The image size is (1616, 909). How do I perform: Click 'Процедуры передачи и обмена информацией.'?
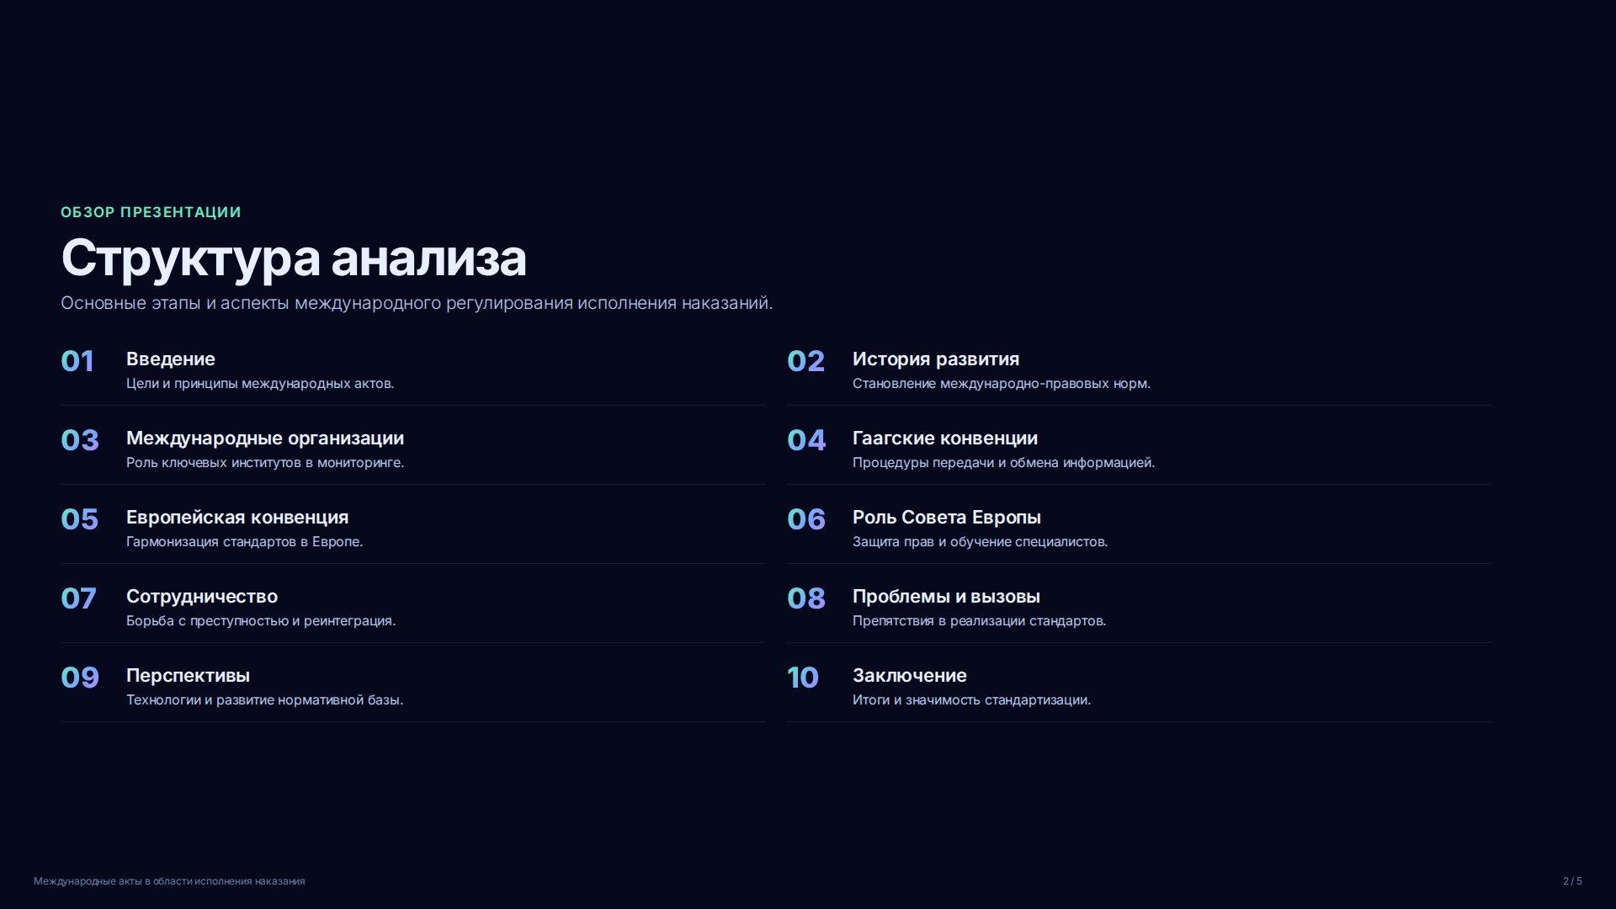tap(1004, 463)
